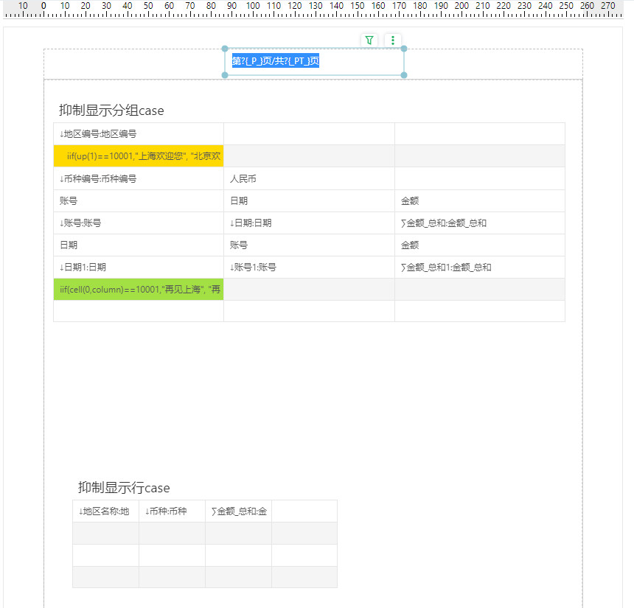Select the yellow iif(up(1))==10001 formula cell

(138, 156)
